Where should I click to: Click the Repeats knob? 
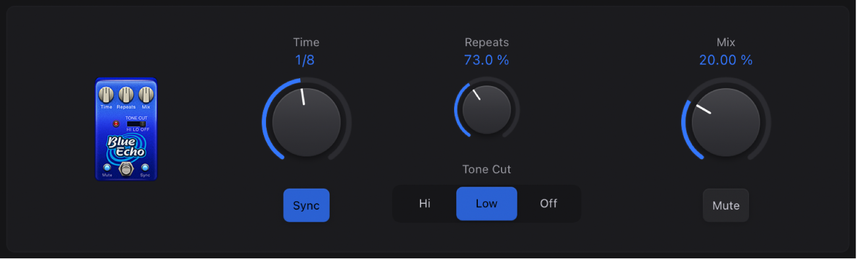pos(486,110)
